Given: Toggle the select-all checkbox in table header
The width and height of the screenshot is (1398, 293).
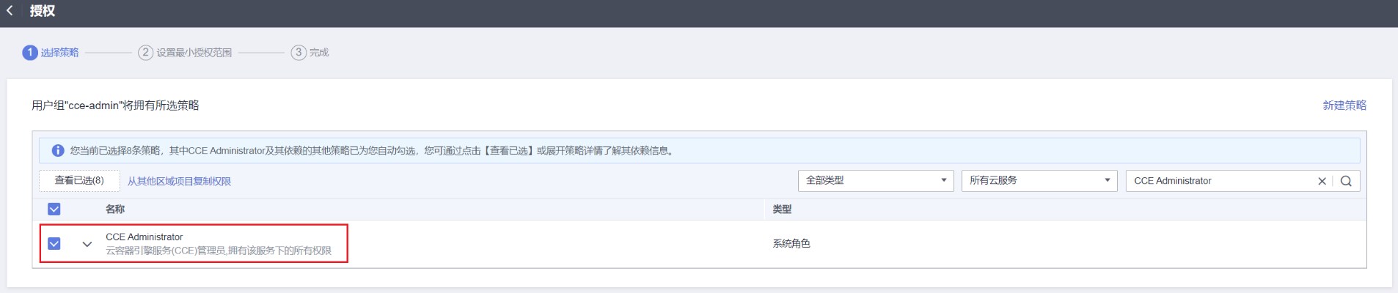Looking at the screenshot, I should 54,209.
